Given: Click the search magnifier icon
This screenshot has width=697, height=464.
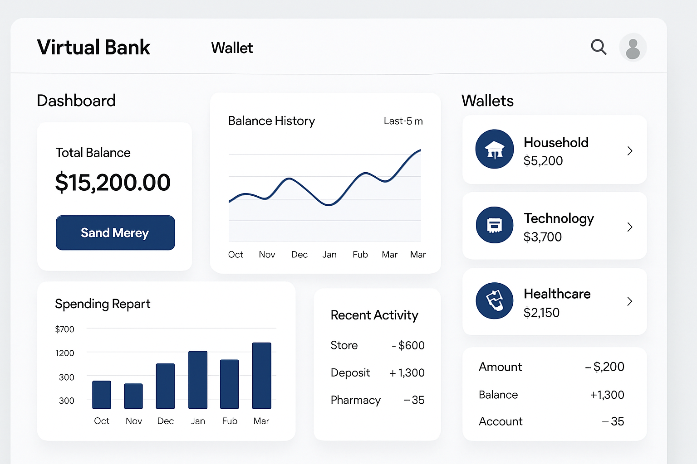Looking at the screenshot, I should 599,47.
